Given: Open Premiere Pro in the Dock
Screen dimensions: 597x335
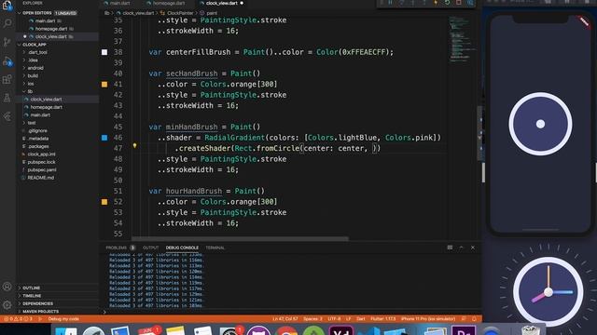Looking at the screenshot, I should click(464, 330).
